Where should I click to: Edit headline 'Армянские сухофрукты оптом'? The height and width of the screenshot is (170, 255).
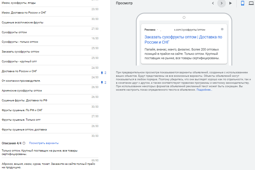pyautogui.click(x=49, y=91)
